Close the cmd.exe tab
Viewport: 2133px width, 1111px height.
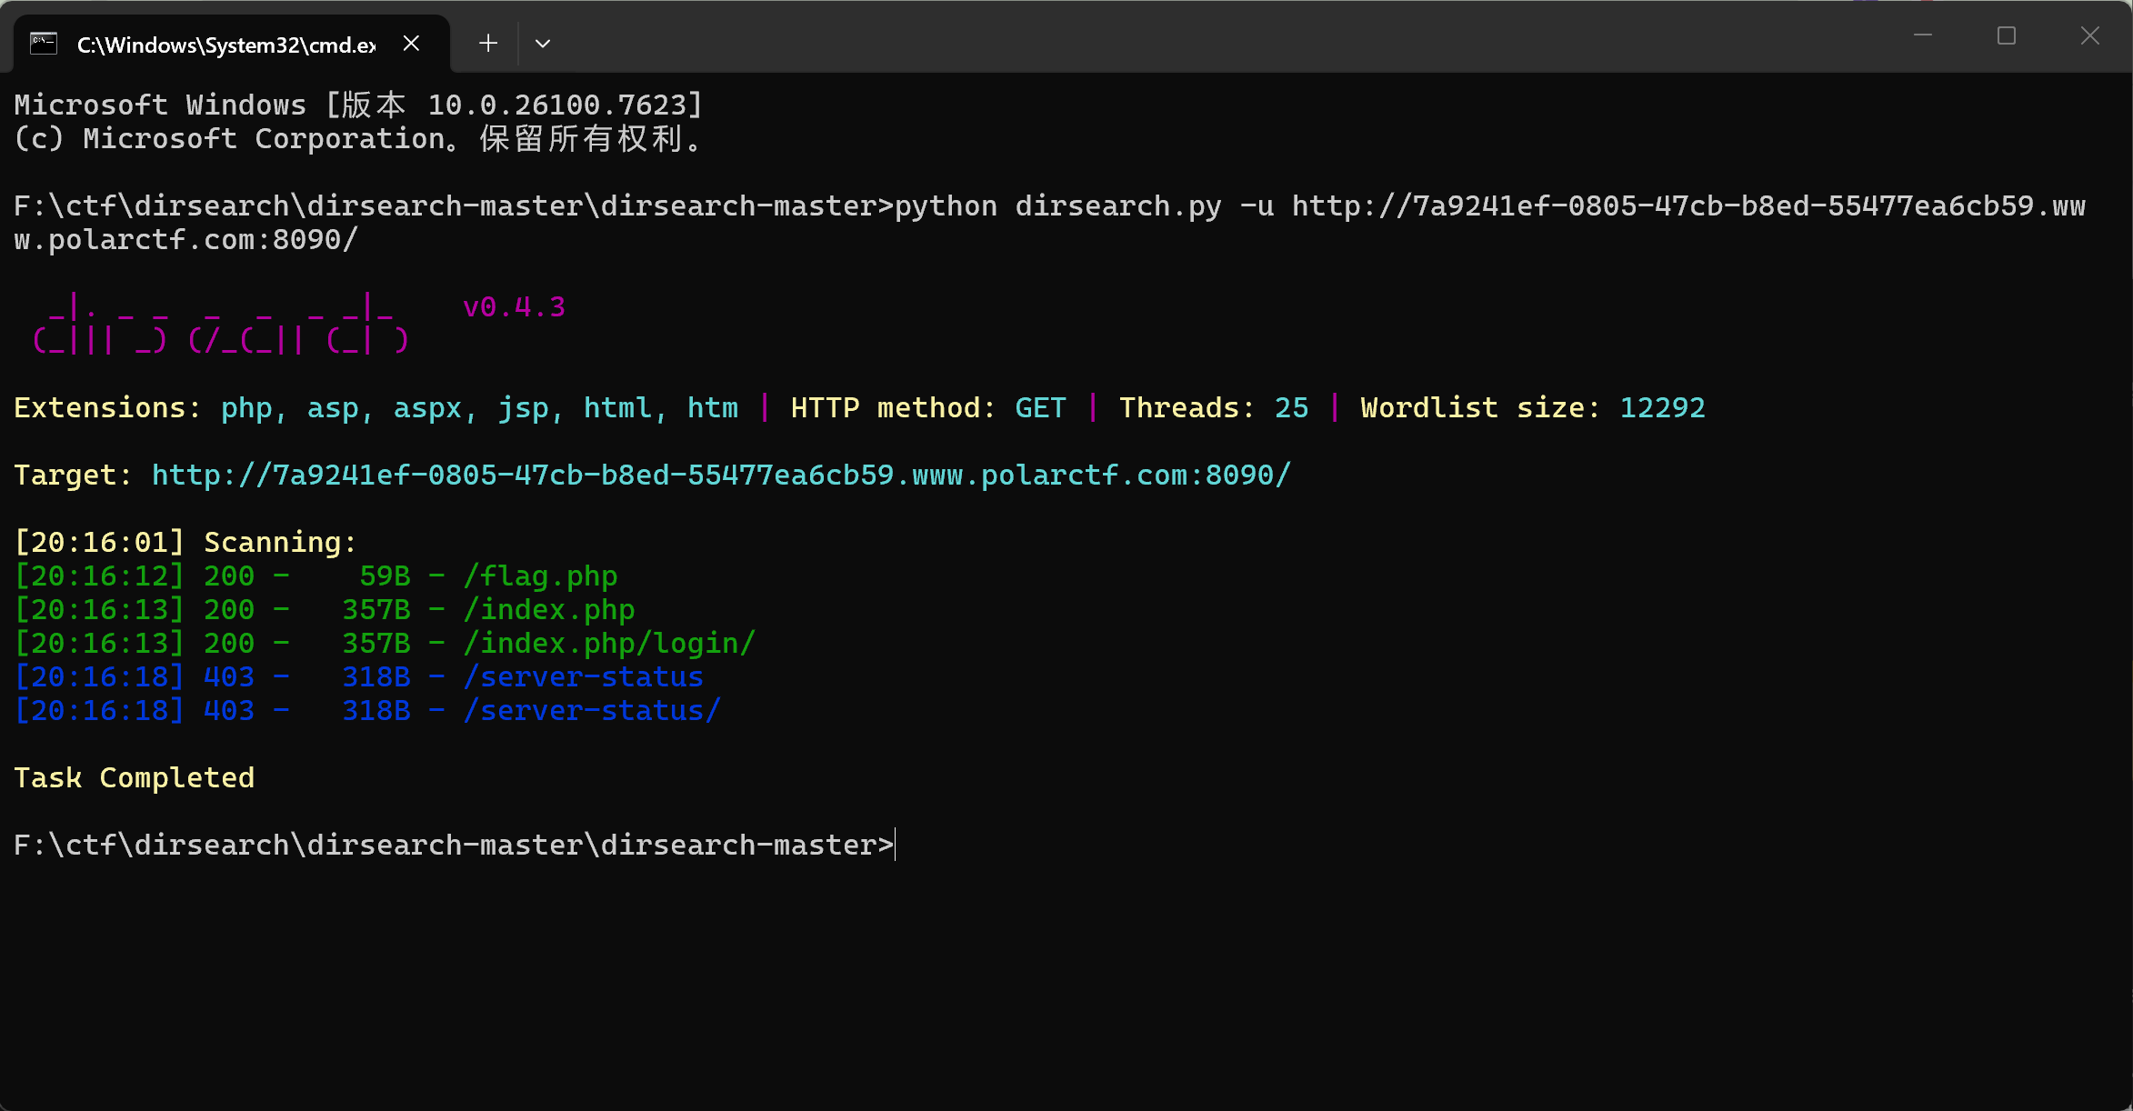[x=411, y=44]
